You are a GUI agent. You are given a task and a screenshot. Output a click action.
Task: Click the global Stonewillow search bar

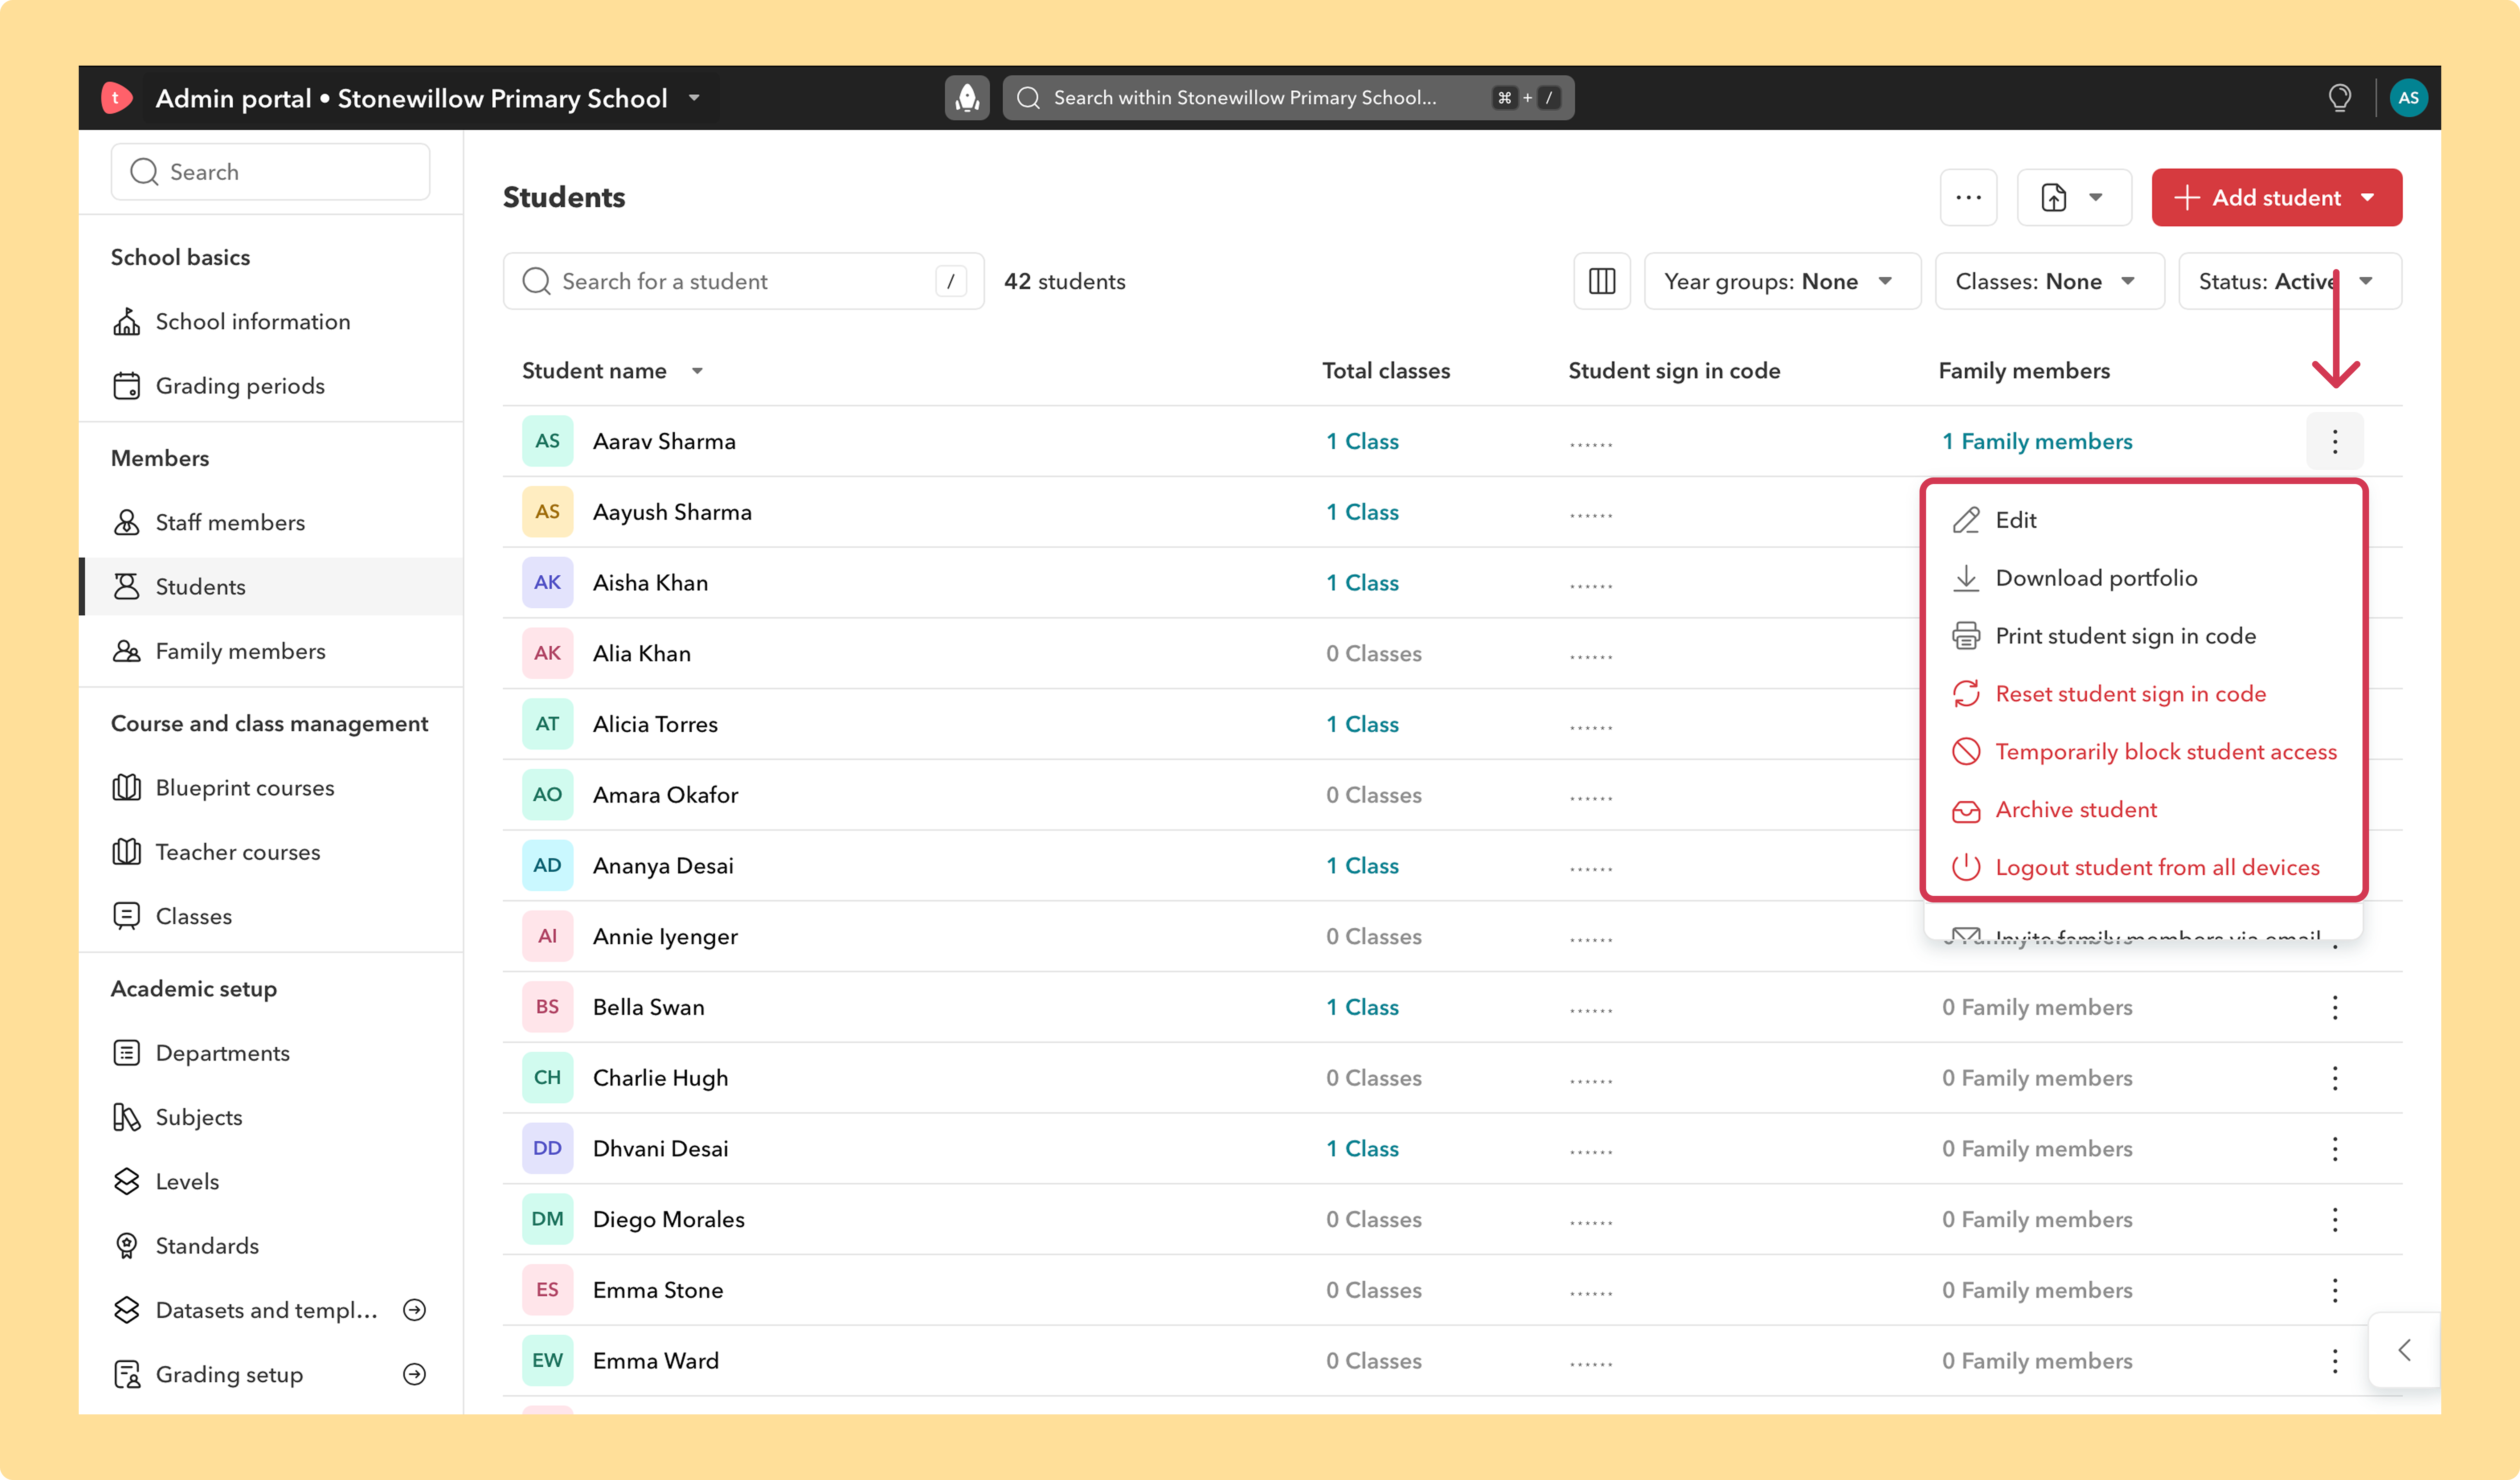click(1288, 98)
